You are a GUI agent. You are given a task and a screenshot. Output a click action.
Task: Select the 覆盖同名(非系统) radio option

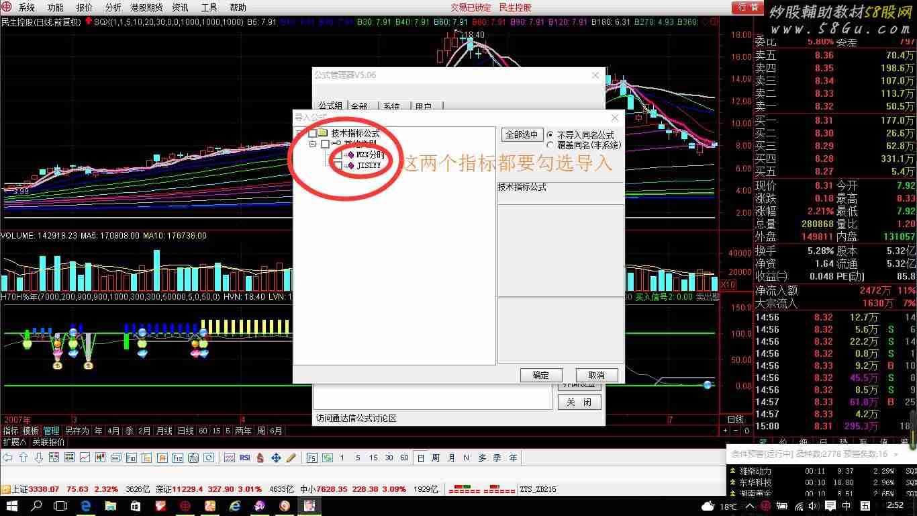[550, 145]
